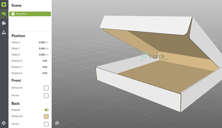222x128 pixels.
Task: Click the Rotation Z label
Action: coord(17,73)
